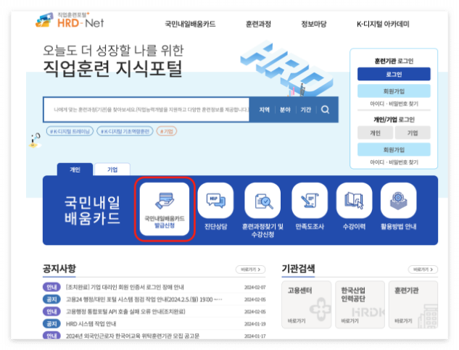
Task: Open the 분야 search filter
Action: coord(285,109)
